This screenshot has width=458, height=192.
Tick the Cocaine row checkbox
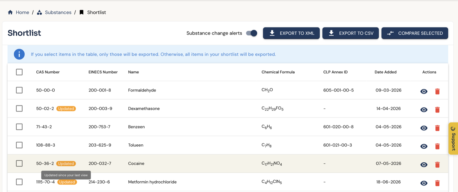tap(19, 163)
